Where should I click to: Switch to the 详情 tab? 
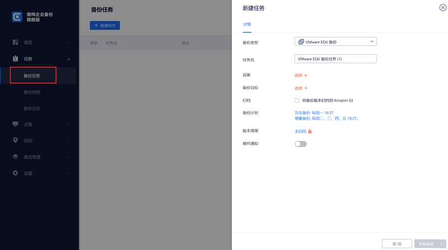[x=247, y=24]
